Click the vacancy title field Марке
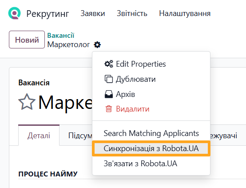Screen dimensions: 246x188 click(x=65, y=102)
